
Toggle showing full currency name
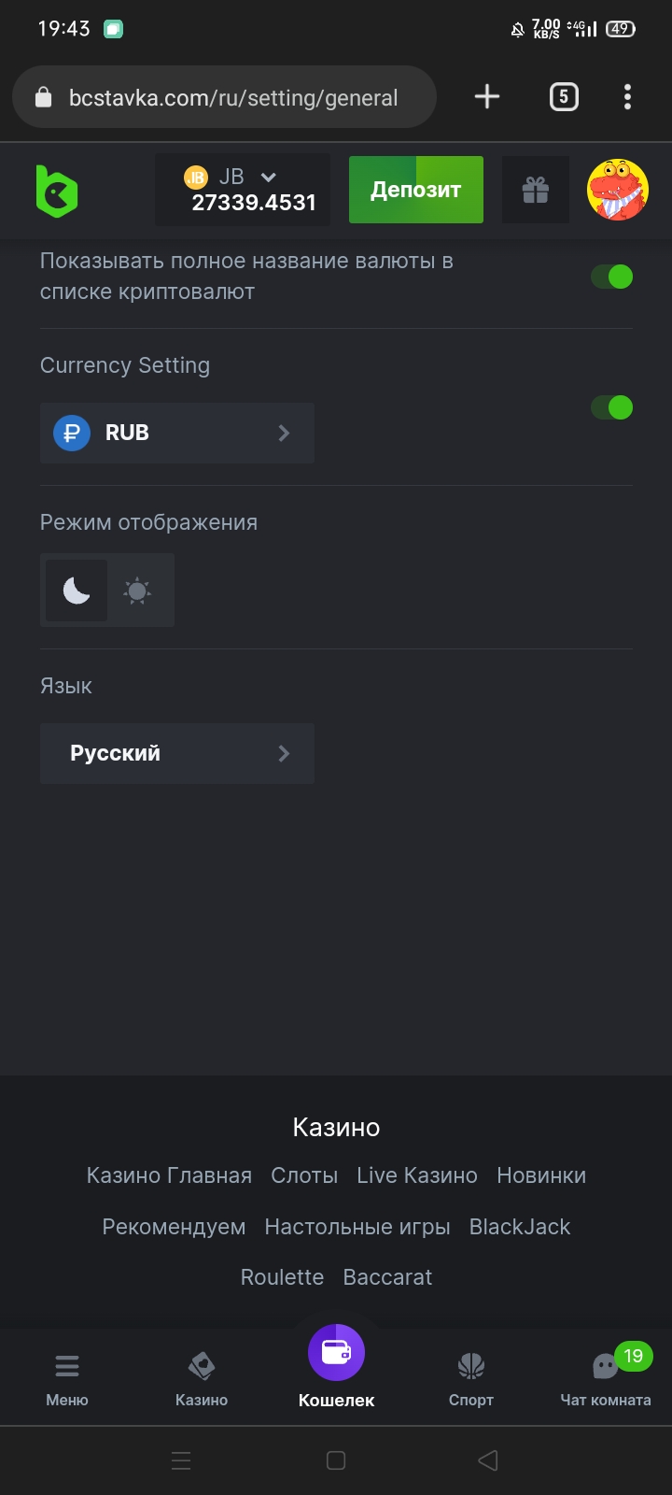[x=612, y=277]
